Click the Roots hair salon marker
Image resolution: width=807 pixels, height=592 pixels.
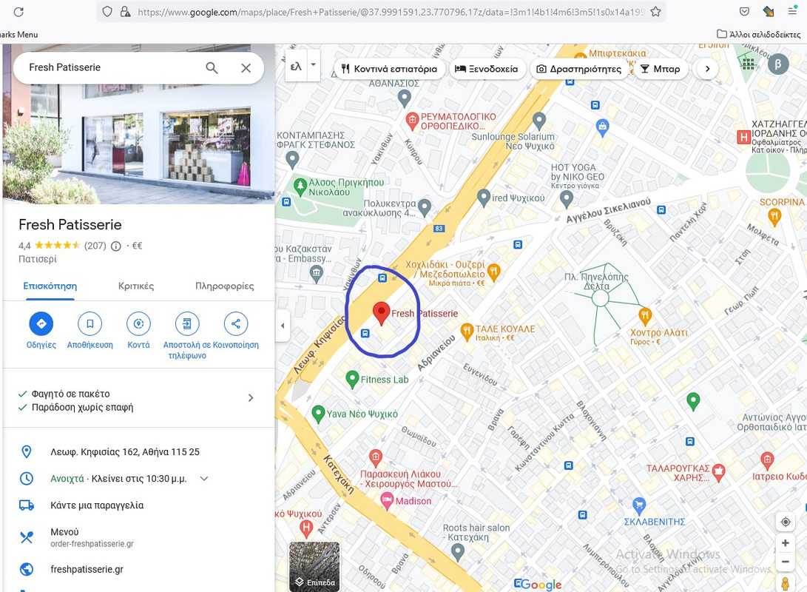pyautogui.click(x=458, y=552)
